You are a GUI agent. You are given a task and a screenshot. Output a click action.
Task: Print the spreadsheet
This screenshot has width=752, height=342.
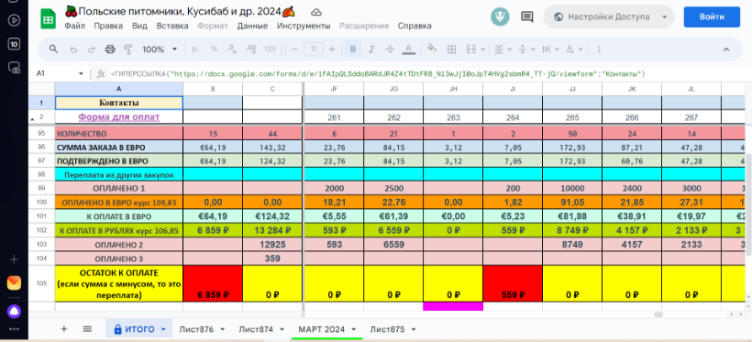click(x=110, y=49)
